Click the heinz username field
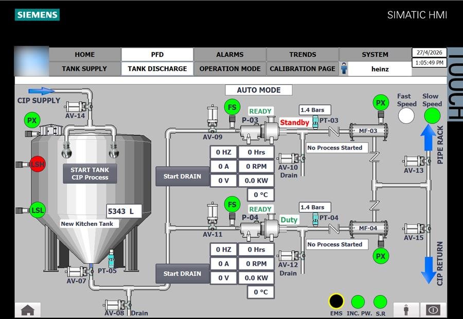This screenshot has width=463, height=319. tap(380, 69)
